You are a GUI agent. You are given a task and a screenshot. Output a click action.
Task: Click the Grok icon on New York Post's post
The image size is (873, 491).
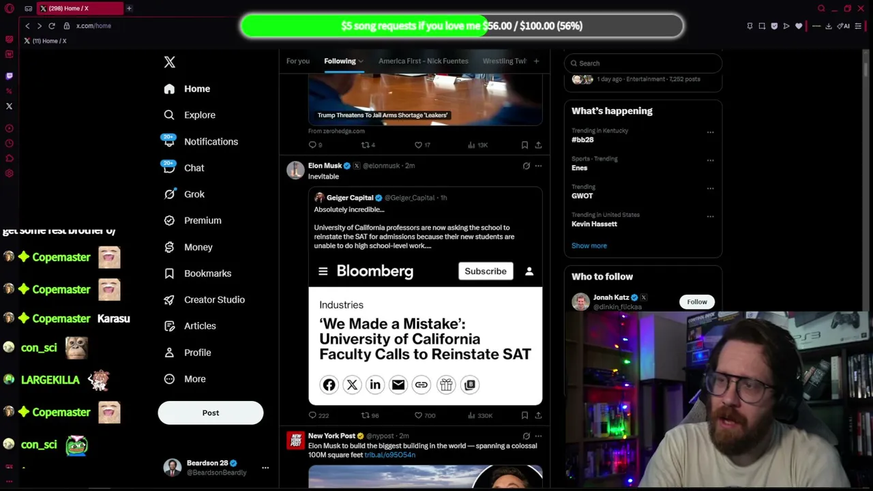click(x=526, y=436)
